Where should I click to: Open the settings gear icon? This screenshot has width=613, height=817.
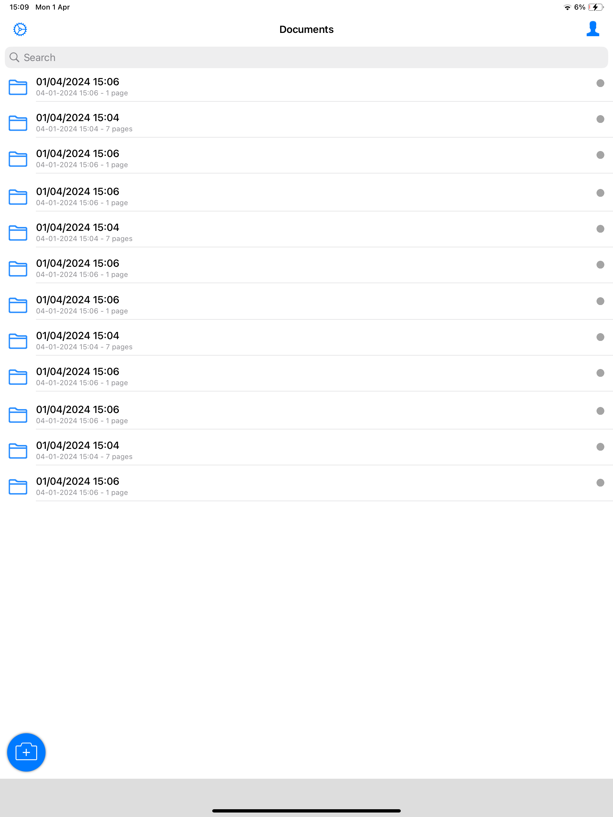pos(20,29)
